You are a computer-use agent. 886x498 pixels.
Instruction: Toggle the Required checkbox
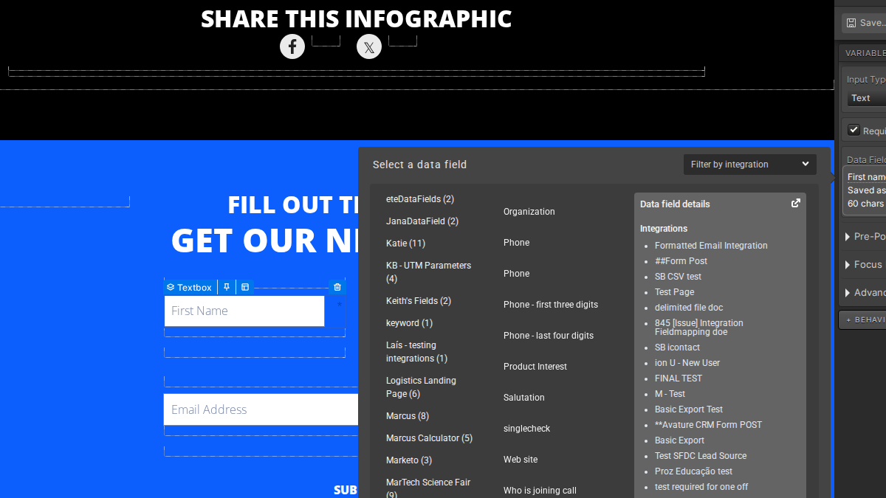[854, 131]
